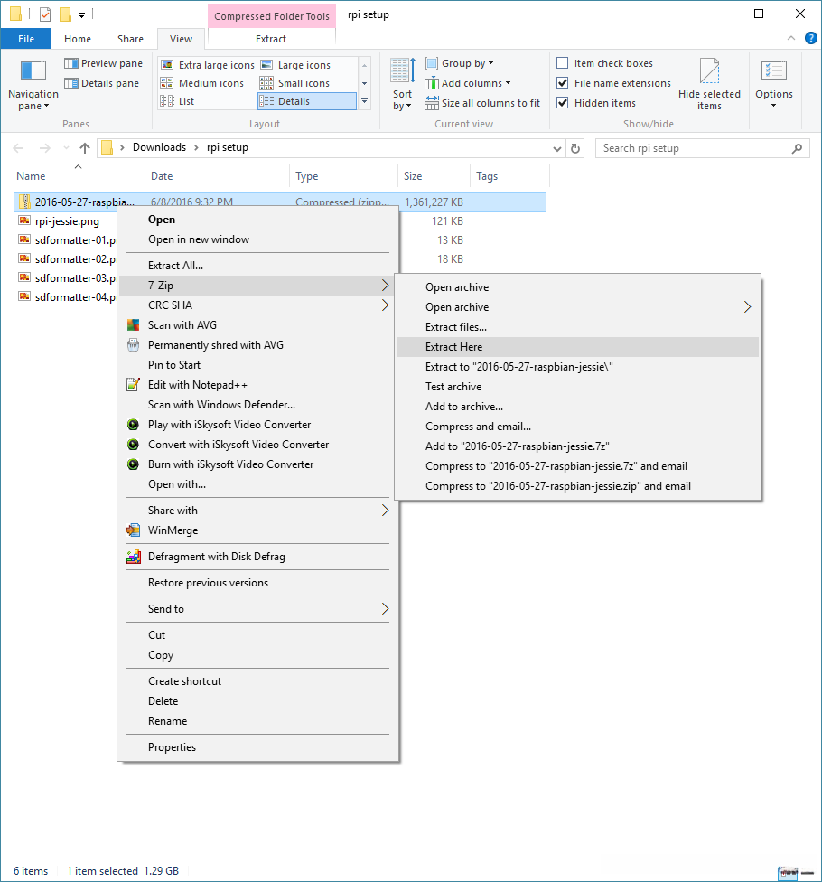Choose Extract Here in 7-Zip submenu
The image size is (822, 882).
pos(577,347)
